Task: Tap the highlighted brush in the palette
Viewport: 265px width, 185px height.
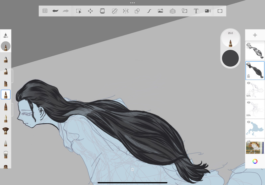Action: (6, 94)
